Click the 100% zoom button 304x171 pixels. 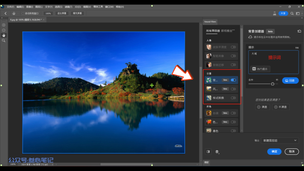coord(48,13)
